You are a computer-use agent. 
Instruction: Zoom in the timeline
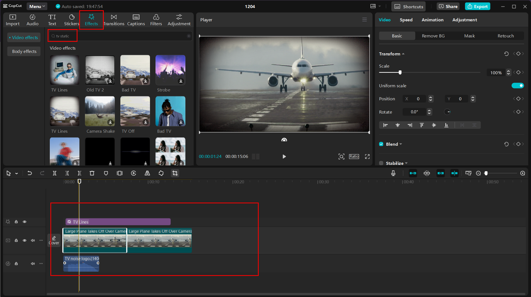click(523, 173)
